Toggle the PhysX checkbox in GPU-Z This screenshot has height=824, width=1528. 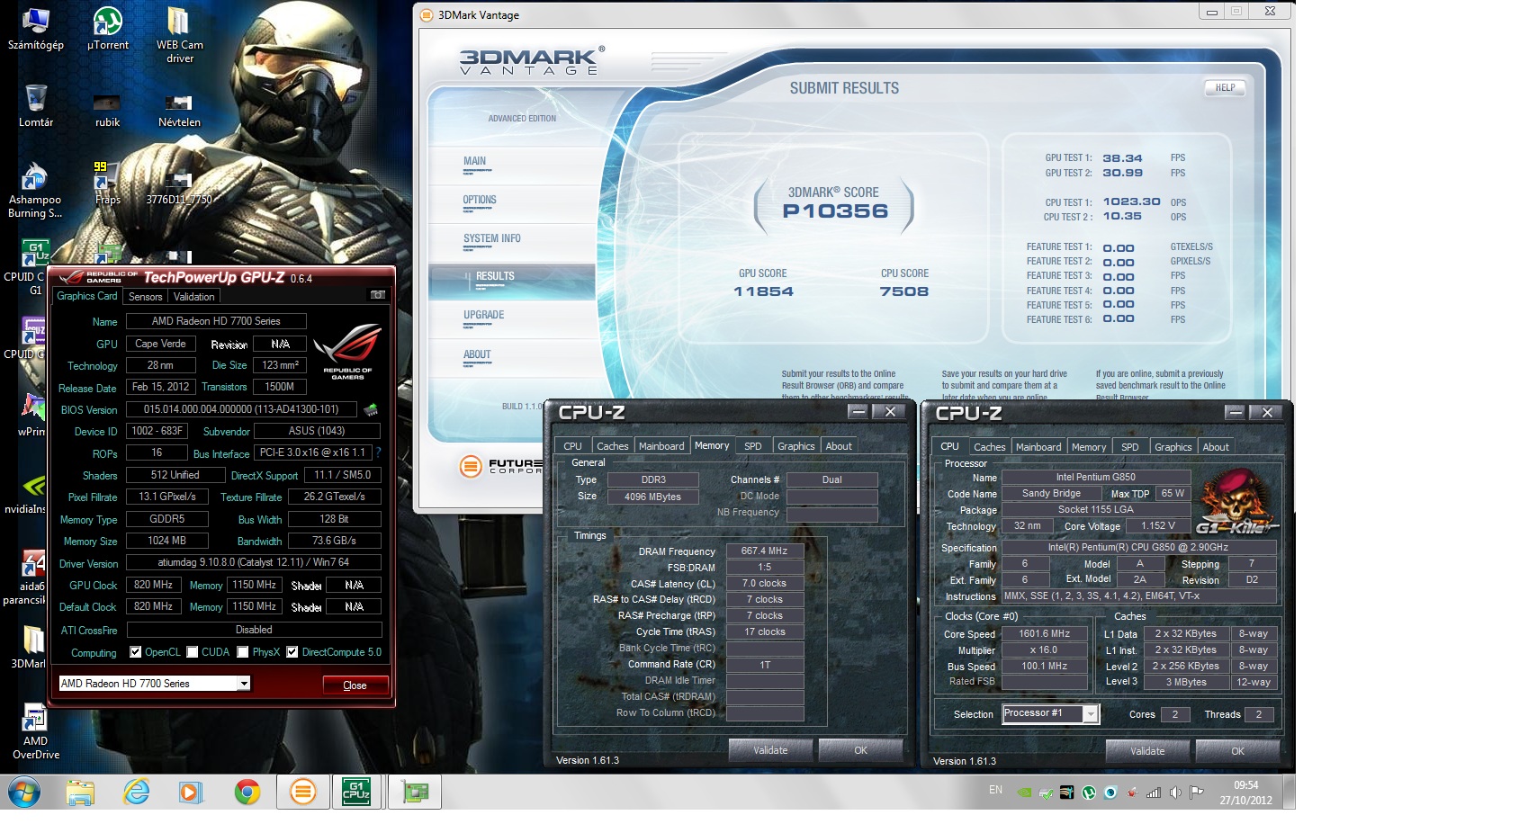243,652
